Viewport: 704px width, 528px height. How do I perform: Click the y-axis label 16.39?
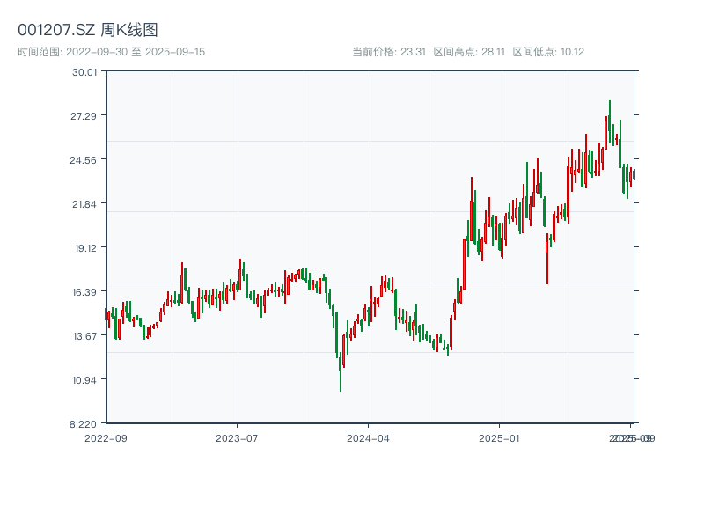(x=84, y=292)
